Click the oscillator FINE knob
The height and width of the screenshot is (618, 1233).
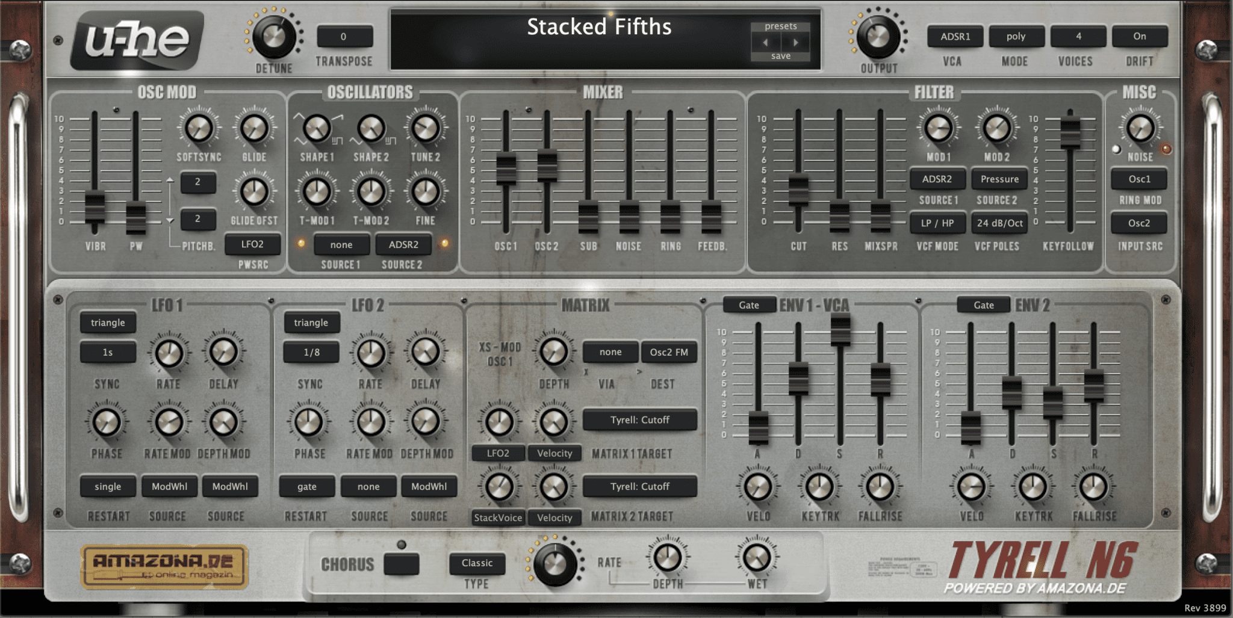tap(426, 192)
